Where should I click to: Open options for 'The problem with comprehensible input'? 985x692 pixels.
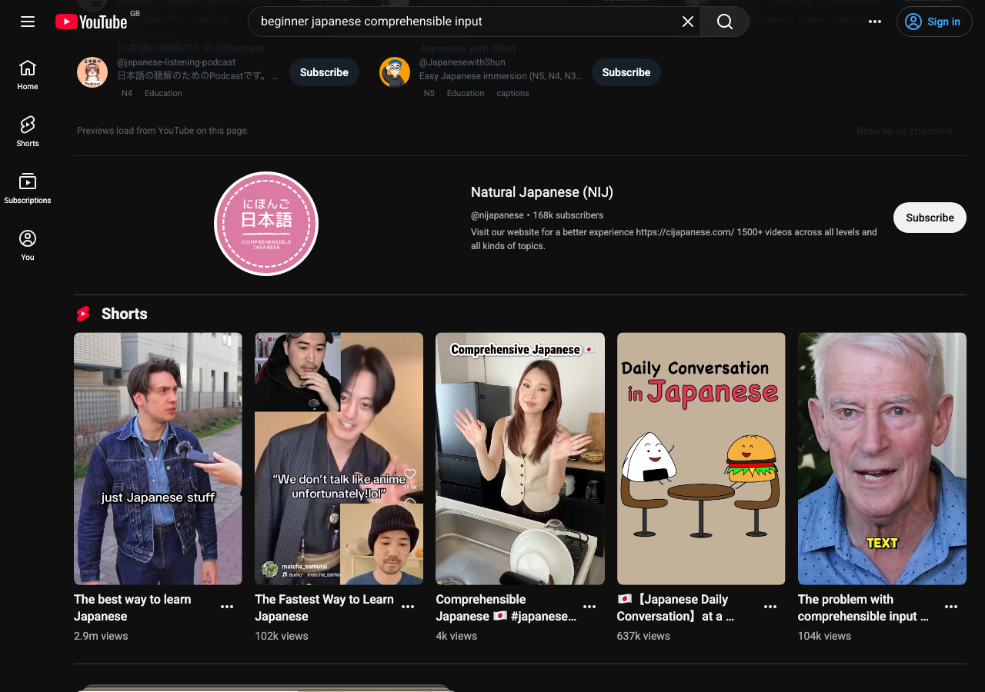point(951,607)
